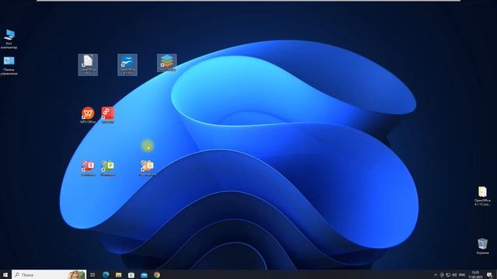The image size is (497, 279).
Task: Select the OpenOffice 4.1.15 installer folder
Action: click(x=482, y=196)
